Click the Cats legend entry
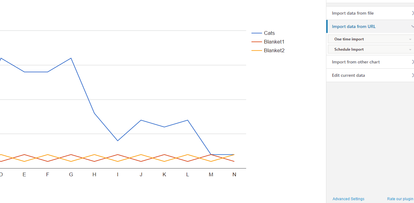This screenshot has height=203, width=414. tap(269, 33)
